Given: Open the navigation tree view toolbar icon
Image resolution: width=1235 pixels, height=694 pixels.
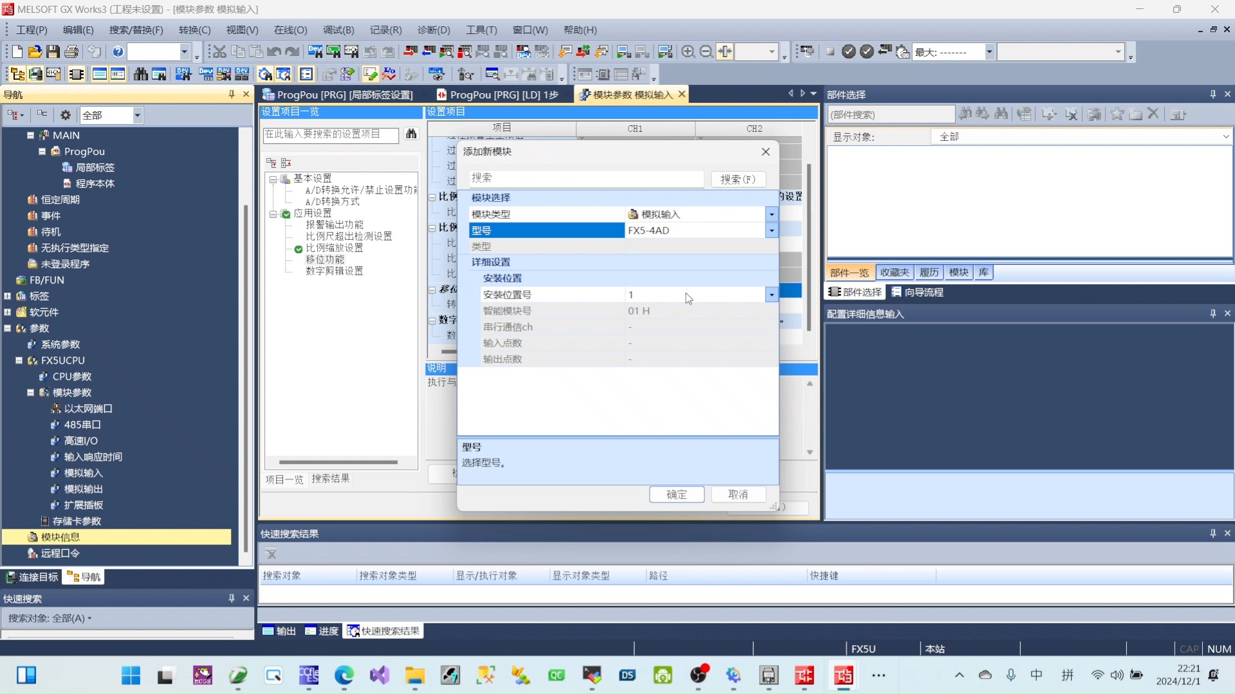Looking at the screenshot, I should click(17, 74).
